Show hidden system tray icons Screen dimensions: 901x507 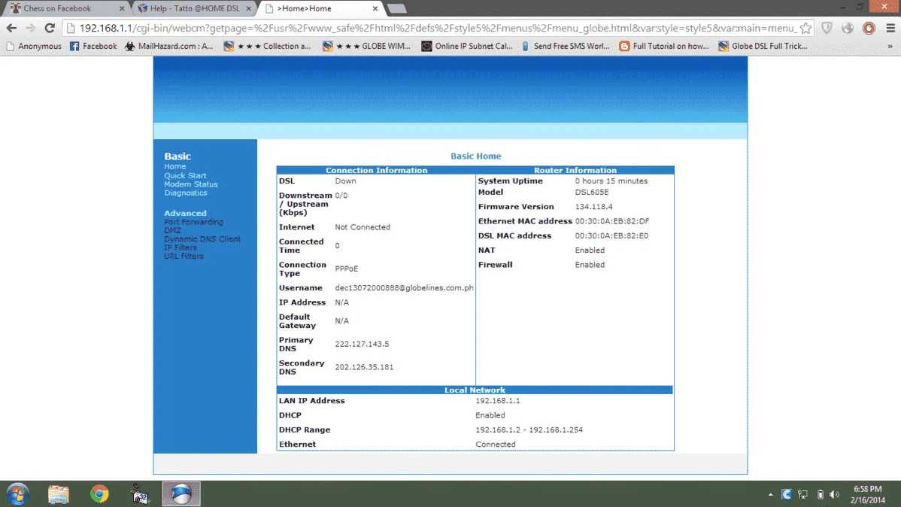770,494
